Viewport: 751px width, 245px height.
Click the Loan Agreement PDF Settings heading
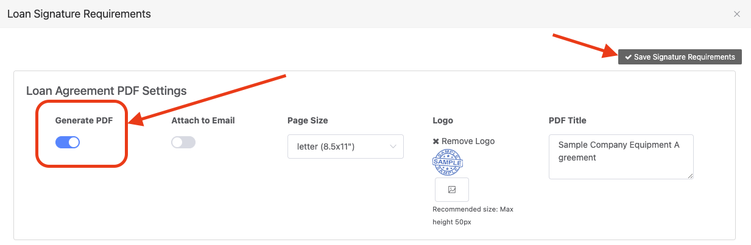pos(107,91)
